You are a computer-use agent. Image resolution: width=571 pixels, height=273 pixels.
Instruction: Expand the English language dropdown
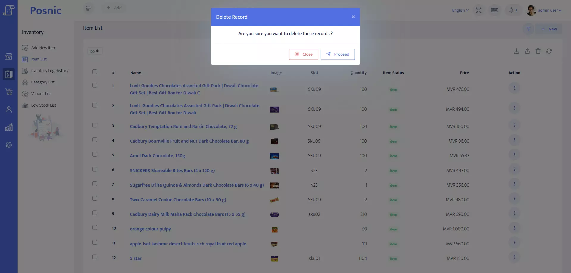[x=460, y=10]
